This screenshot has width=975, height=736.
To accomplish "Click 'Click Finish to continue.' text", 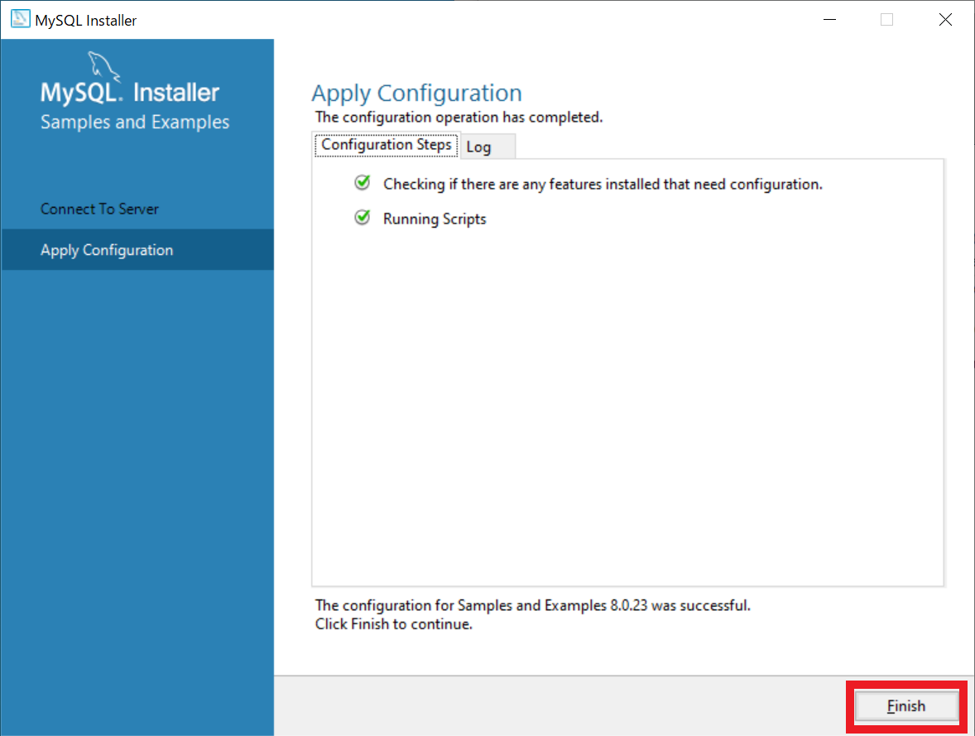I will click(394, 624).
